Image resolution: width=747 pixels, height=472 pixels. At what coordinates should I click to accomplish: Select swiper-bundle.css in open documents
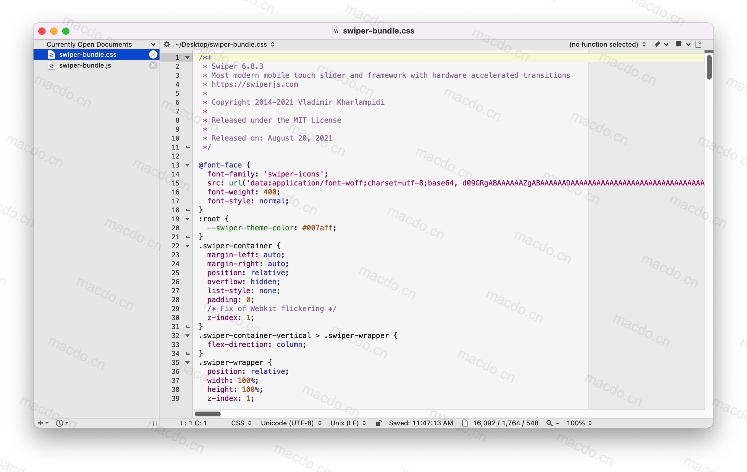tap(96, 54)
